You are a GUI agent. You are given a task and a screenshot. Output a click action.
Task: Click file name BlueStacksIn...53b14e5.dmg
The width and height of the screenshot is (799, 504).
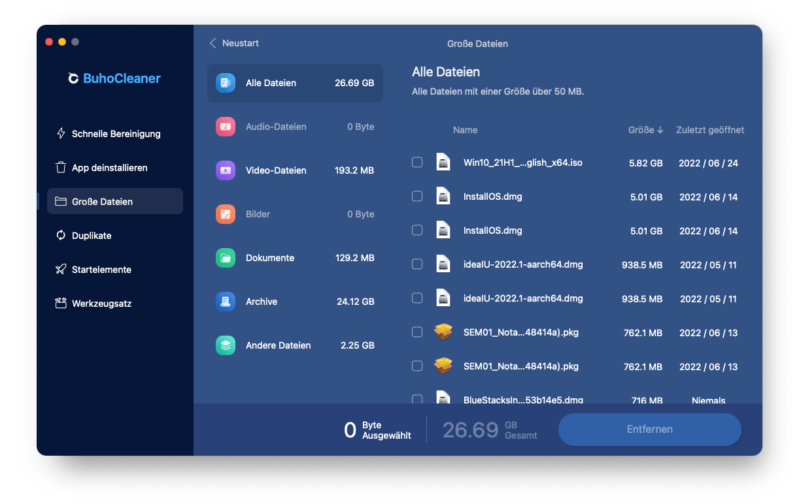(523, 400)
